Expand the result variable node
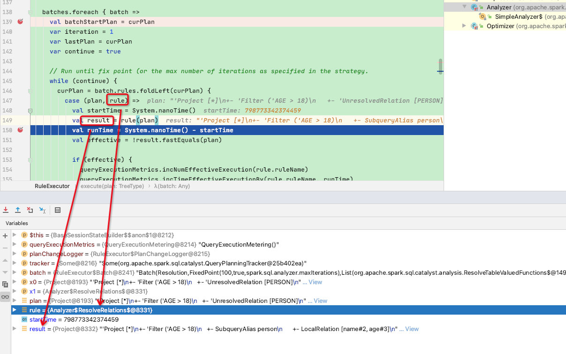The width and height of the screenshot is (566, 354). [x=15, y=329]
